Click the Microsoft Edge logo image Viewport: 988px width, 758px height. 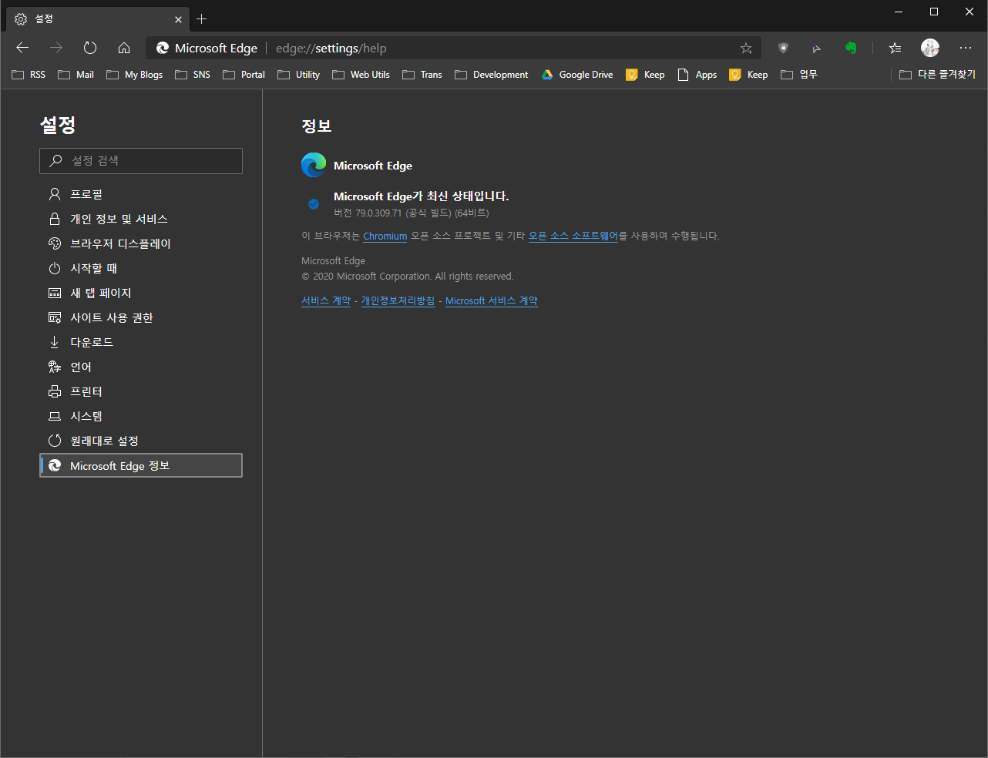[x=314, y=165]
